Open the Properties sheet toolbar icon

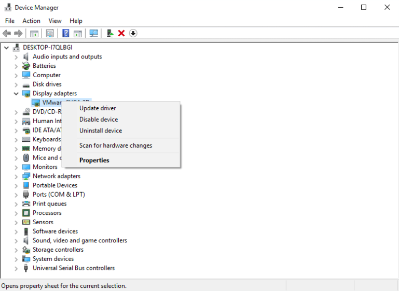click(x=50, y=33)
